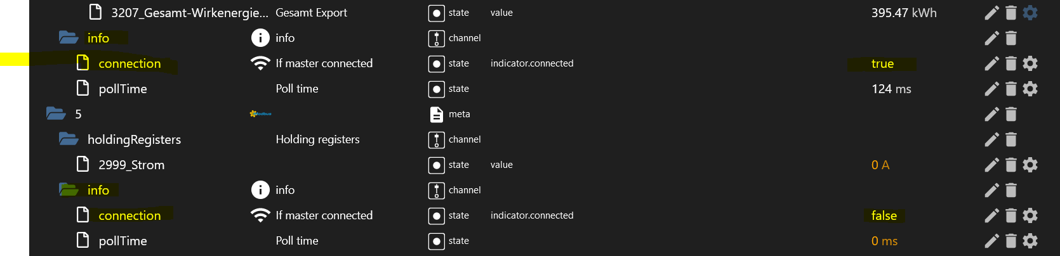
Task: Click the 395.47 kWh value
Action: (x=904, y=13)
